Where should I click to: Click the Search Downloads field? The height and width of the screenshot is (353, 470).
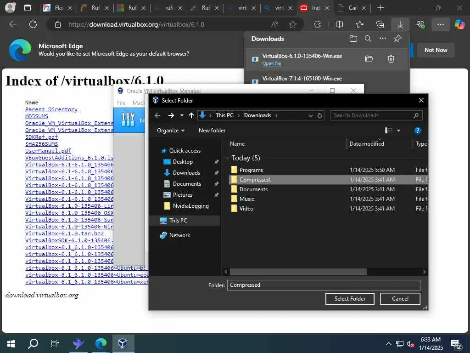(376, 115)
